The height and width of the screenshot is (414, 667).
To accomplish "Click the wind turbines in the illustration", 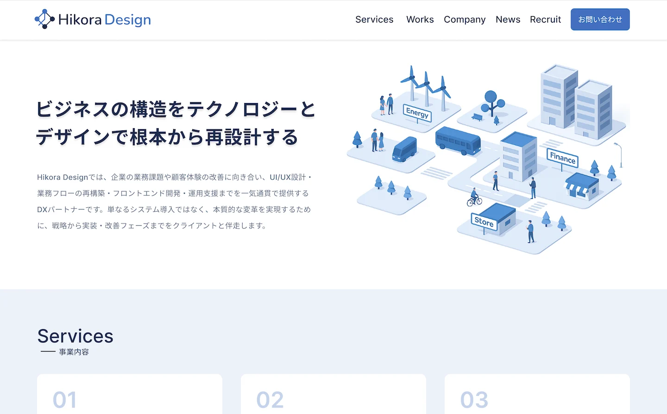I will coord(426,88).
